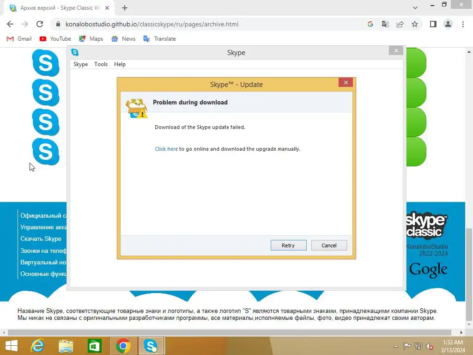Open the Chrome tab search dropdown arrow
Image resolution: width=473 pixels, height=355 pixels.
pyautogui.click(x=415, y=8)
